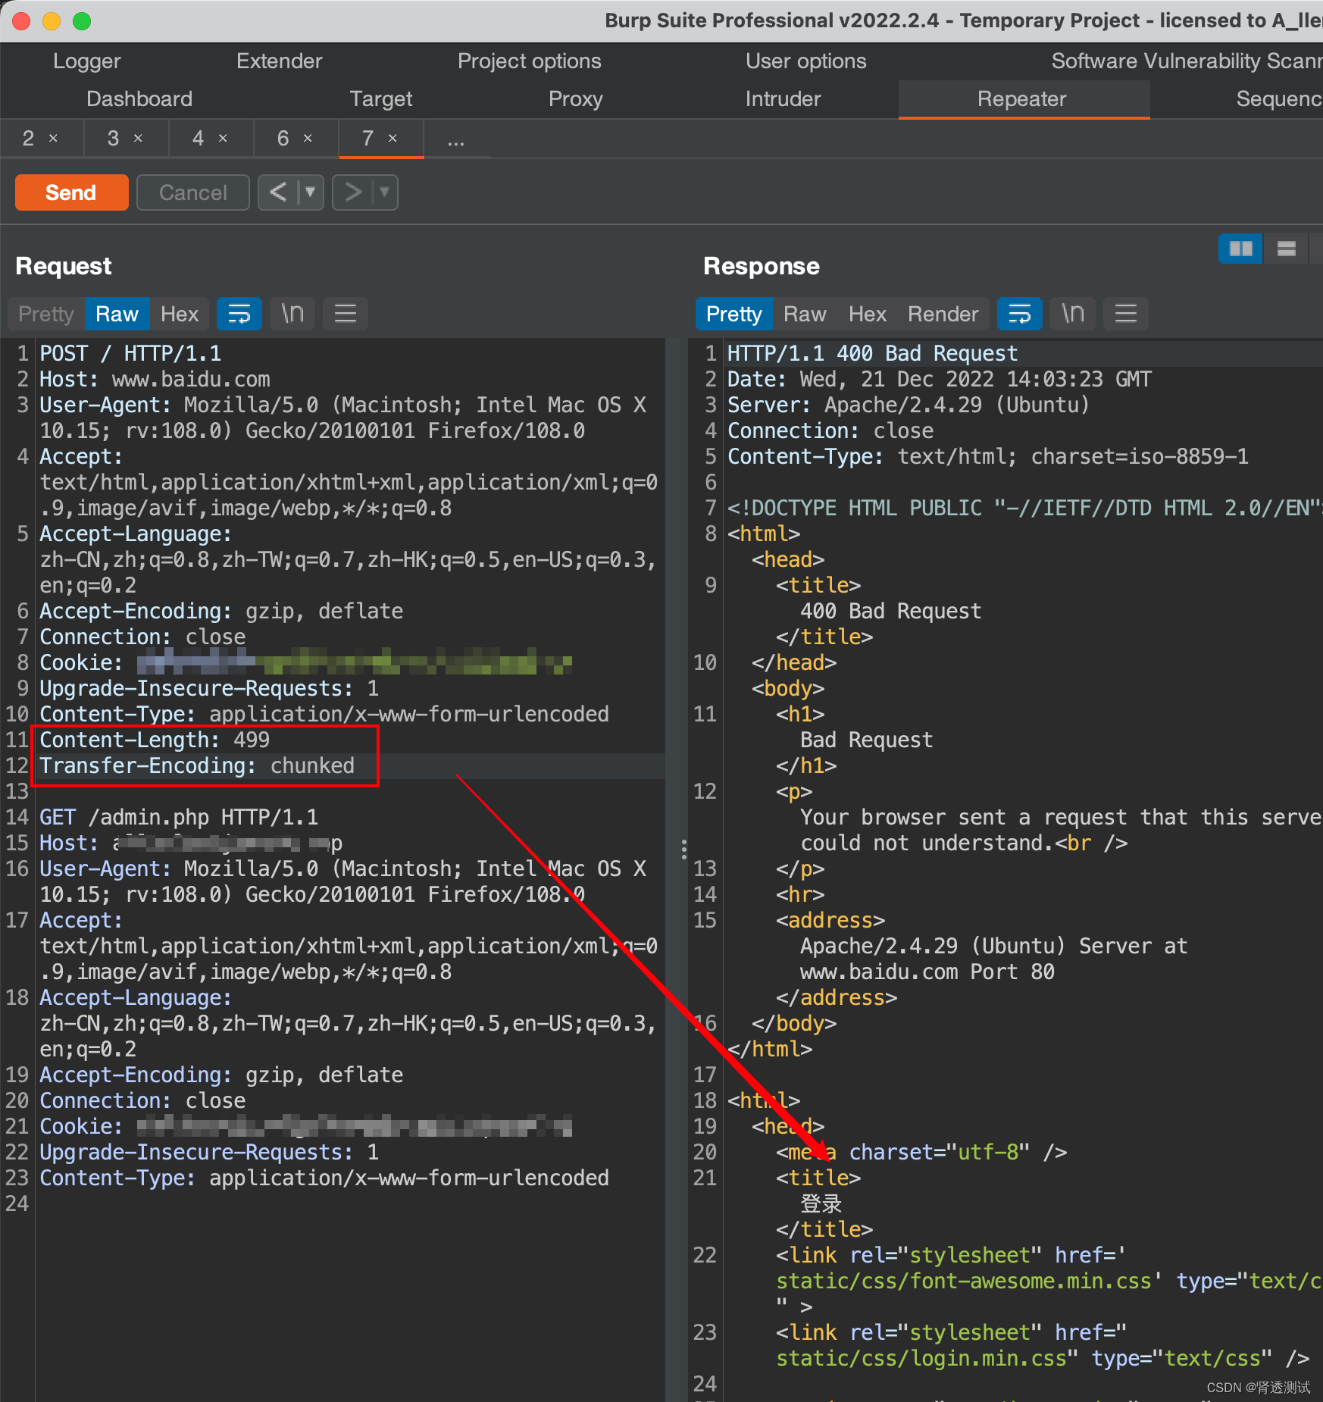Open the Project options tab
This screenshot has height=1402, width=1323.
(x=529, y=61)
